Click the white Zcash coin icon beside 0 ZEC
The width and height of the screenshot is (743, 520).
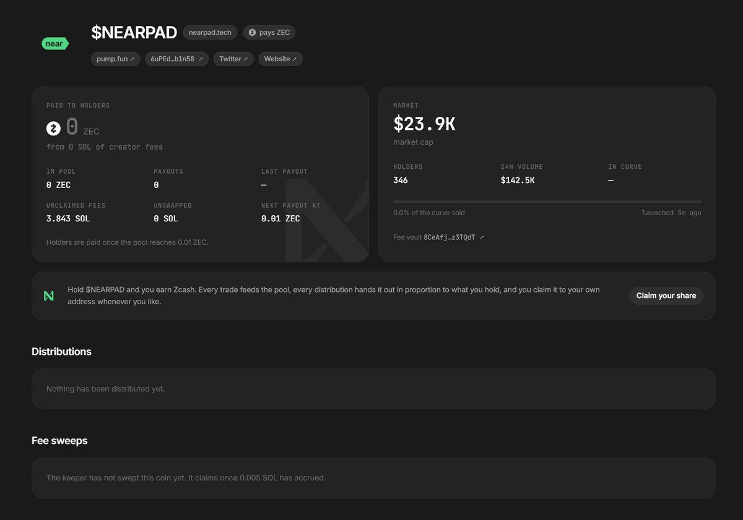click(x=54, y=129)
